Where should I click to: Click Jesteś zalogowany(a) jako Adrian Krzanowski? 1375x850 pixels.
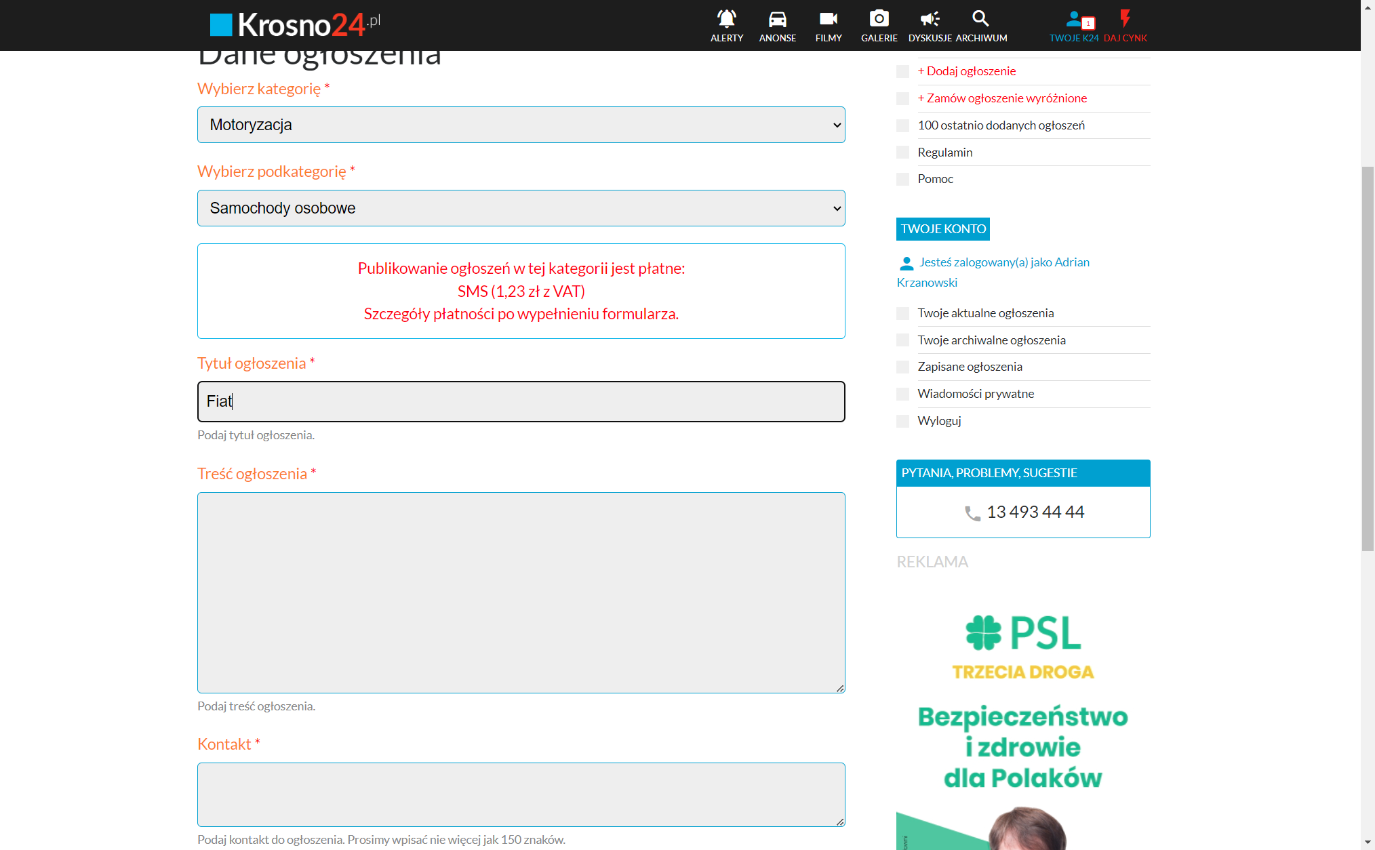[993, 272]
